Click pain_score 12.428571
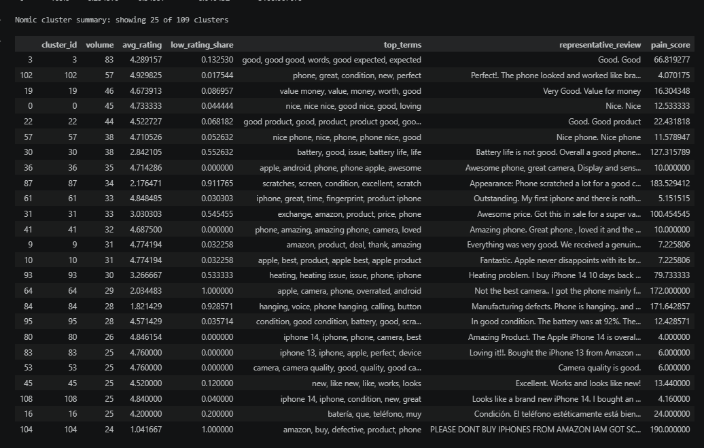The height and width of the screenshot is (448, 704). 671,322
